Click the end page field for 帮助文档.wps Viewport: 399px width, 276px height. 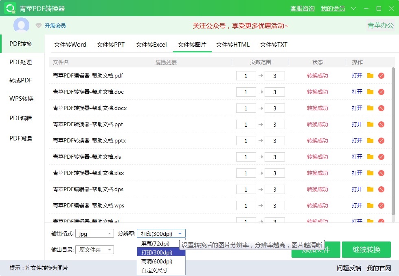[x=275, y=205]
